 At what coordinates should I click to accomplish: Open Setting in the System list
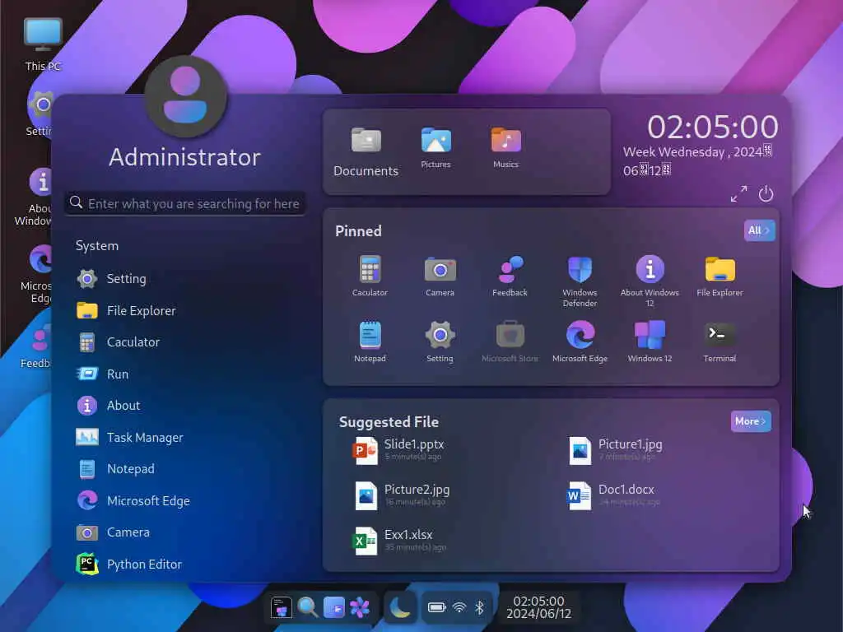point(185,279)
